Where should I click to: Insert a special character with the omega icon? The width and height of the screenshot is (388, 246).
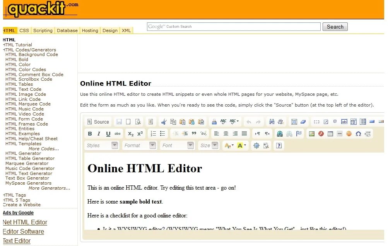tap(359, 133)
